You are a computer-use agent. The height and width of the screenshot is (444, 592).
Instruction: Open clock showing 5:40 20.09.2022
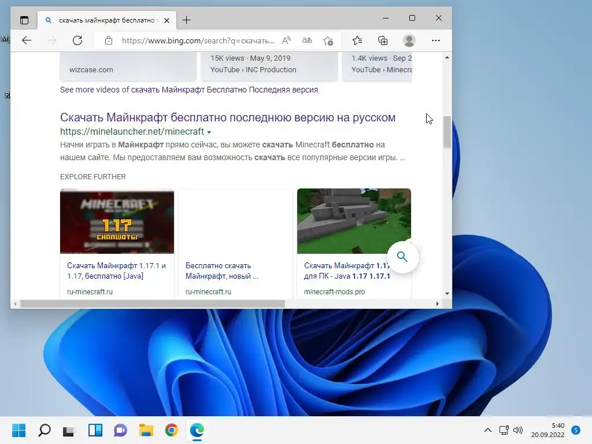[548, 430]
